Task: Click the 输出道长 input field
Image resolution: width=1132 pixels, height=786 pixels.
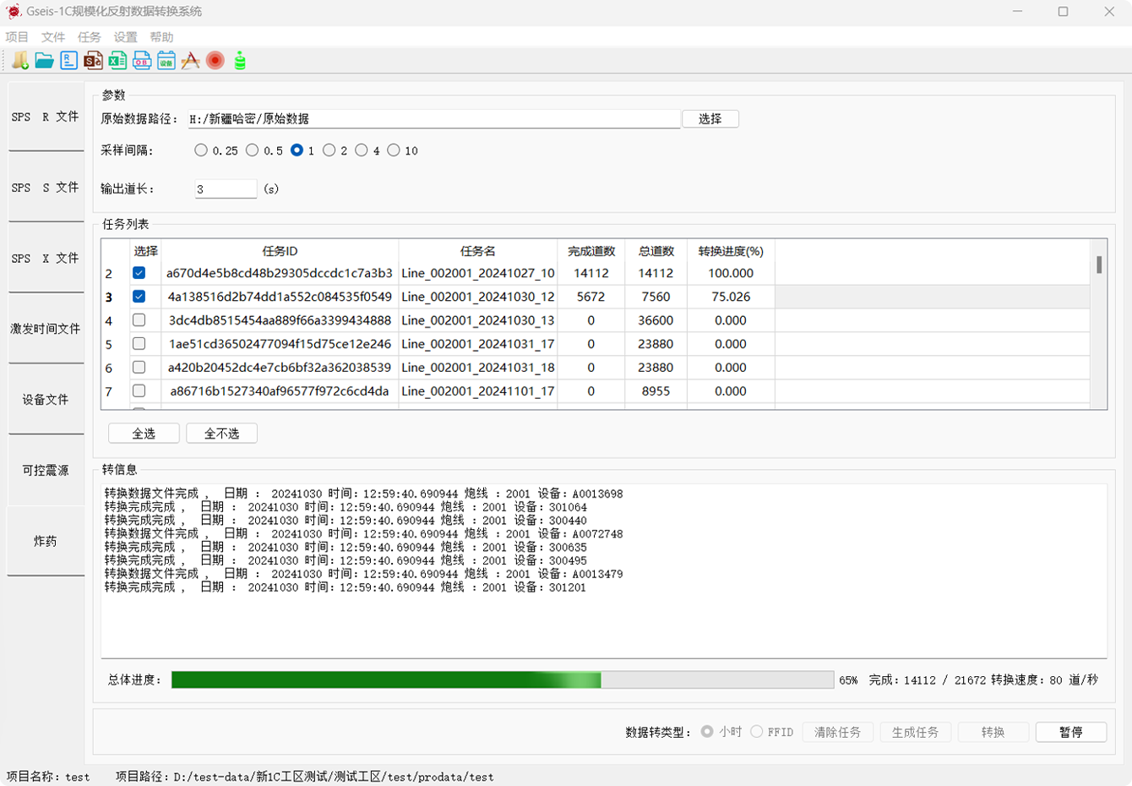Action: click(226, 189)
